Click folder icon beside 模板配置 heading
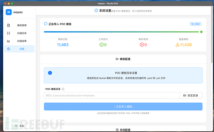 (x=117, y=59)
